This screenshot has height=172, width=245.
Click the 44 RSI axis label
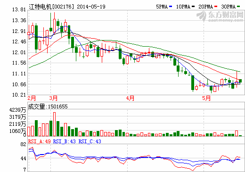click(x=23, y=158)
